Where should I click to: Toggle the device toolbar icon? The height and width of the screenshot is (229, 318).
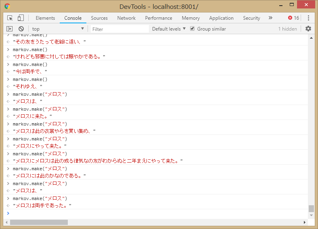tap(21, 18)
